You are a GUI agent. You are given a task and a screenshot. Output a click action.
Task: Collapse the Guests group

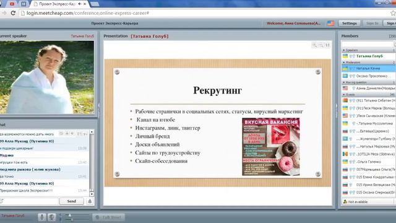(344, 95)
